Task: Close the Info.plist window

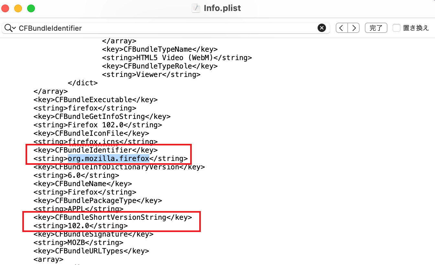Action: click(6, 9)
